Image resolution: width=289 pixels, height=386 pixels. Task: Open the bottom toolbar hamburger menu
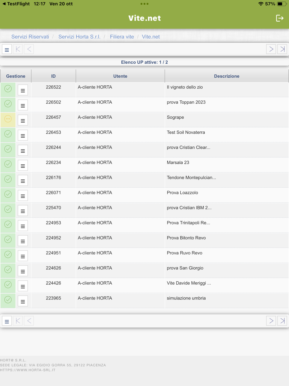(7, 321)
